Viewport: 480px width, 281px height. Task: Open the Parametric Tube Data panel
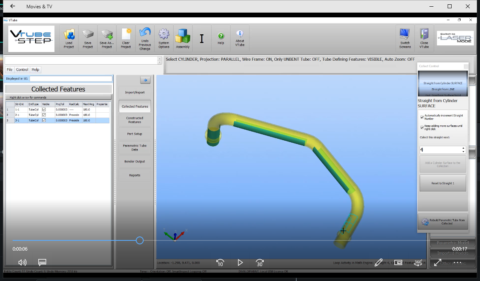pyautogui.click(x=135, y=148)
